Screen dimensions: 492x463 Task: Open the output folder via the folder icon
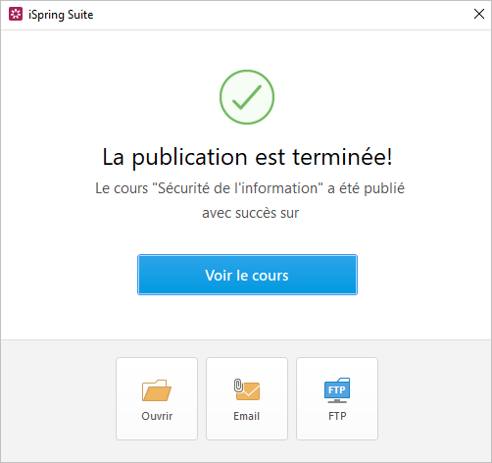click(x=157, y=390)
